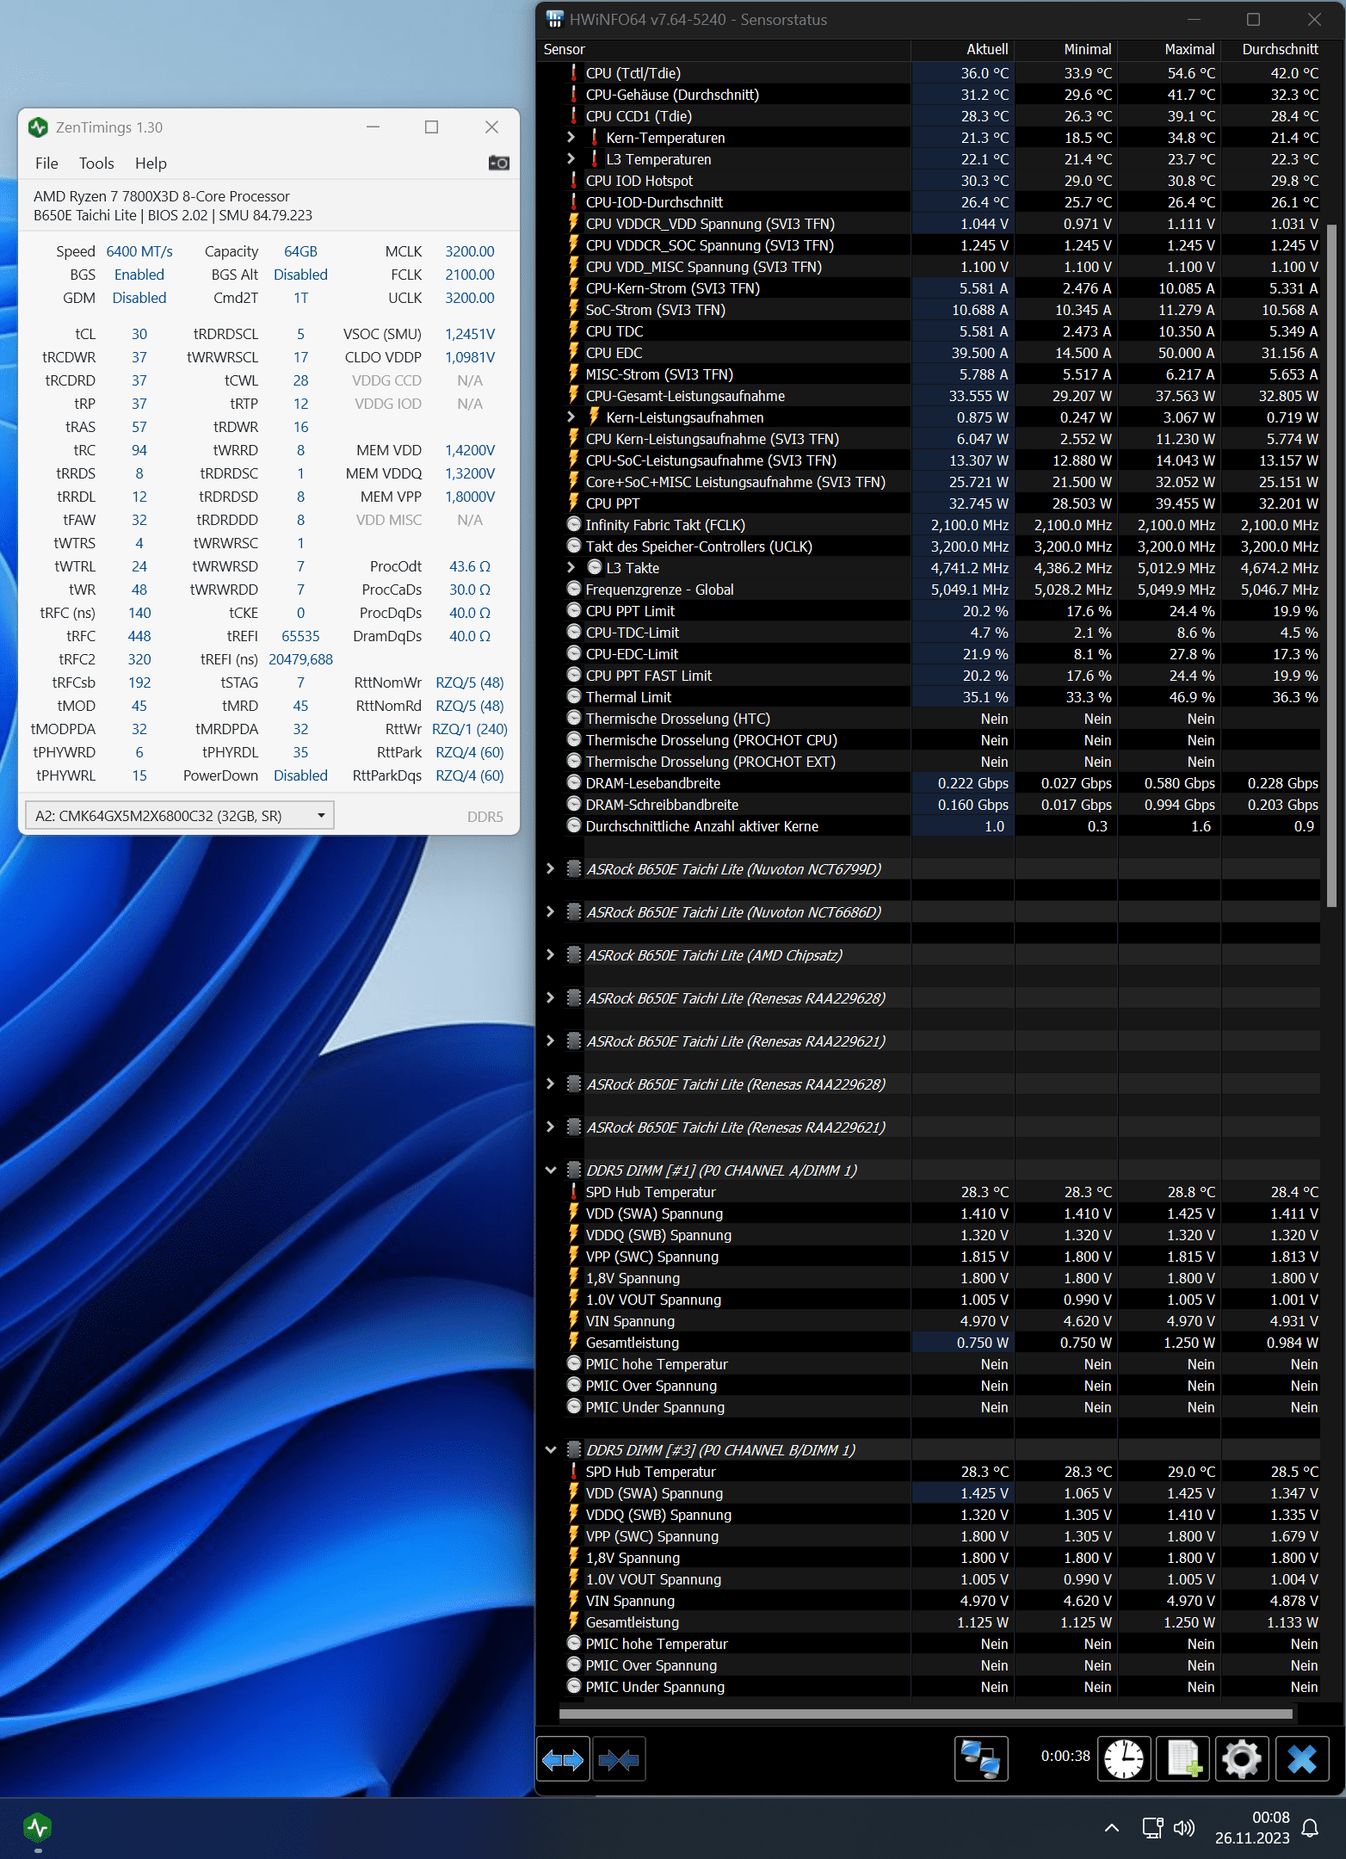Expand the L3 Temperaturen group

[571, 158]
